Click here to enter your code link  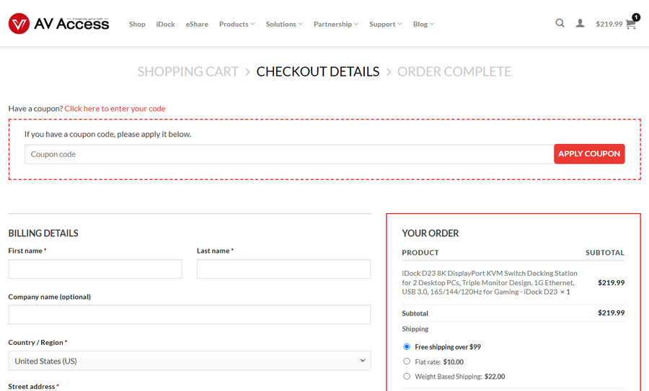pyautogui.click(x=115, y=109)
